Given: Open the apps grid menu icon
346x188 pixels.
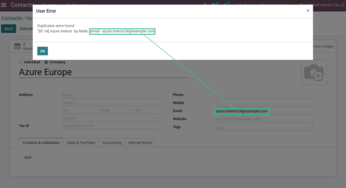Looking at the screenshot, I should tap(4, 5).
